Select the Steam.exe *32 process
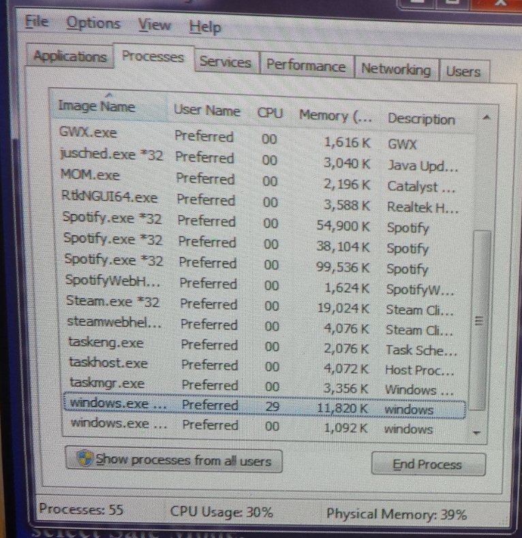 click(264, 305)
